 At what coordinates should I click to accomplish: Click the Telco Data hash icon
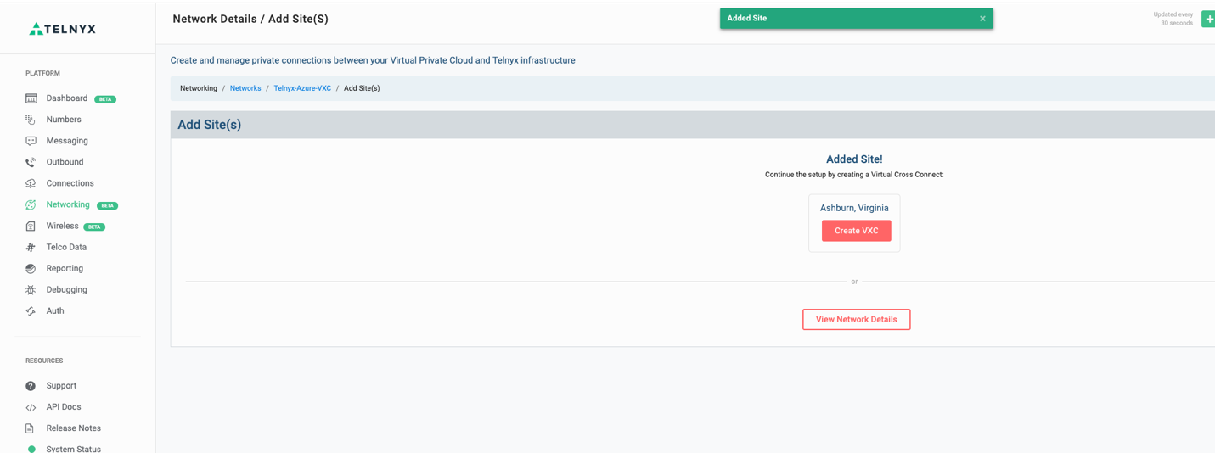point(31,248)
